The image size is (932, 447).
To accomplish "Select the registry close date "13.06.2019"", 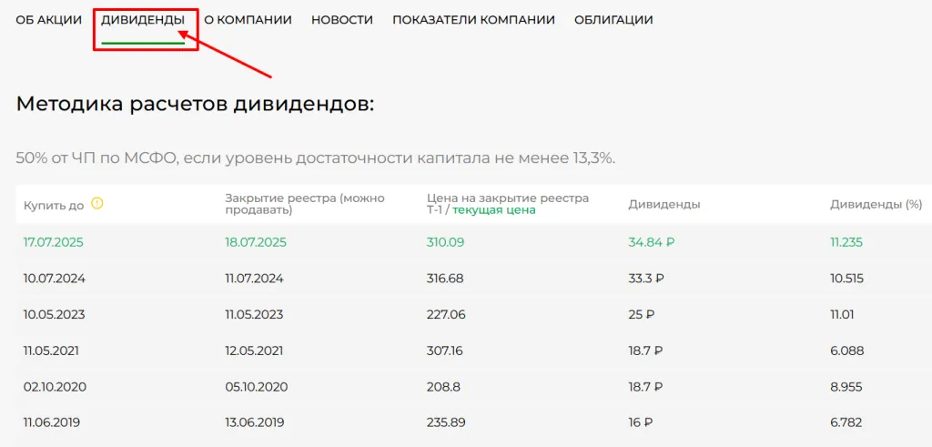I will [255, 424].
